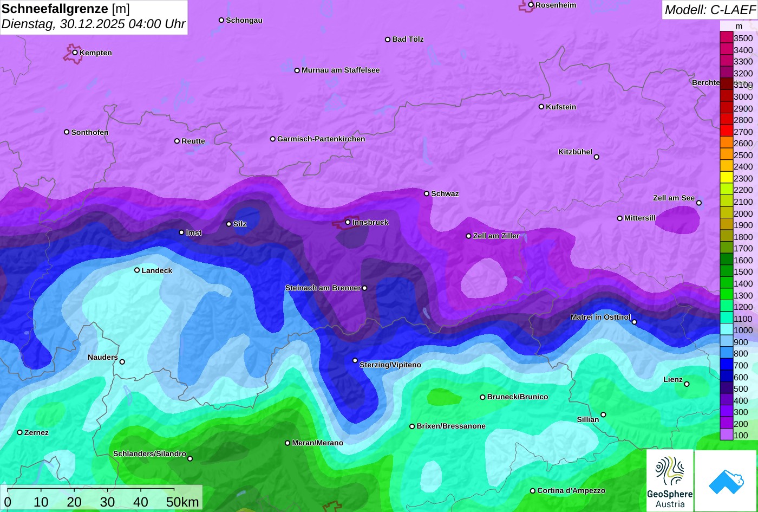758x512 pixels.
Task: Click the Nauders map marker
Action: coord(122,362)
